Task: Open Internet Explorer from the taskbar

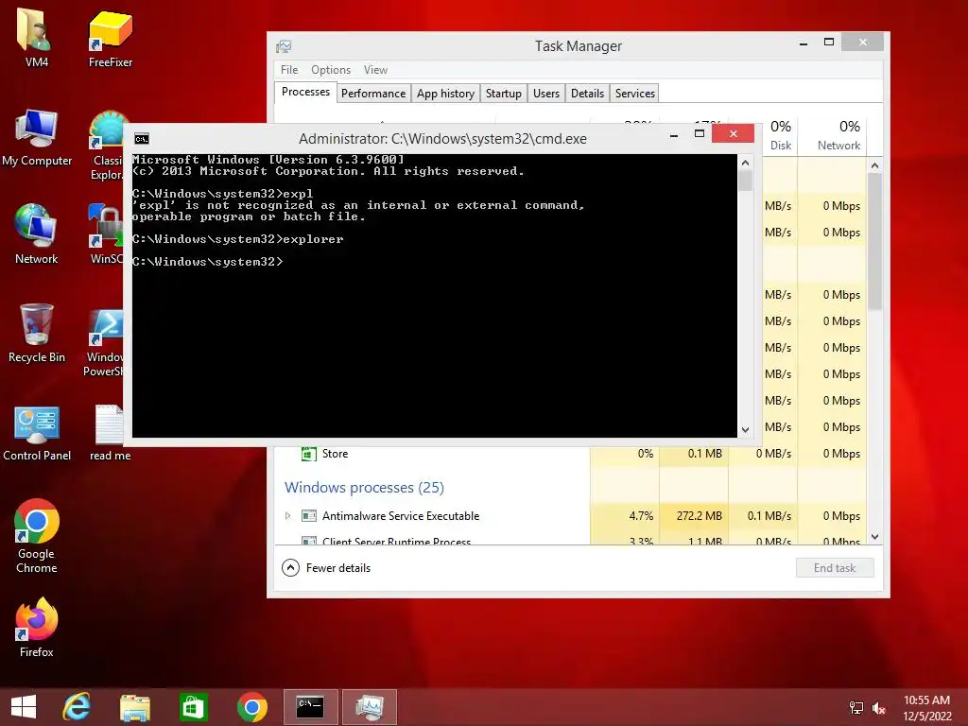Action: pos(78,707)
